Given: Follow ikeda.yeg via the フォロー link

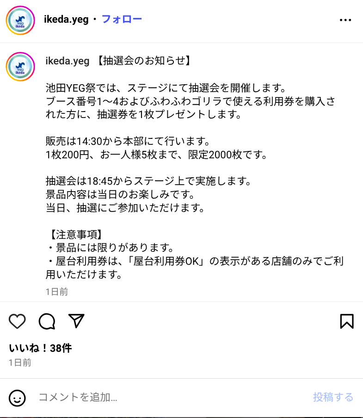Looking at the screenshot, I should click(x=122, y=19).
